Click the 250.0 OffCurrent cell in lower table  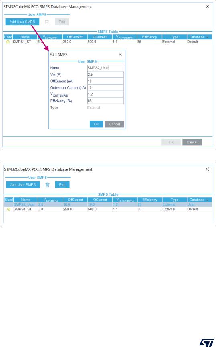coord(67,209)
